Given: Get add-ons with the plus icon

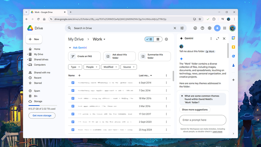Looking at the screenshot, I should (233, 80).
